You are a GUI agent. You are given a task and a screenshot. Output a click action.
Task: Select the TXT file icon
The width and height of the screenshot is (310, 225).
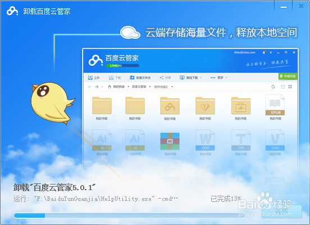[241, 140]
